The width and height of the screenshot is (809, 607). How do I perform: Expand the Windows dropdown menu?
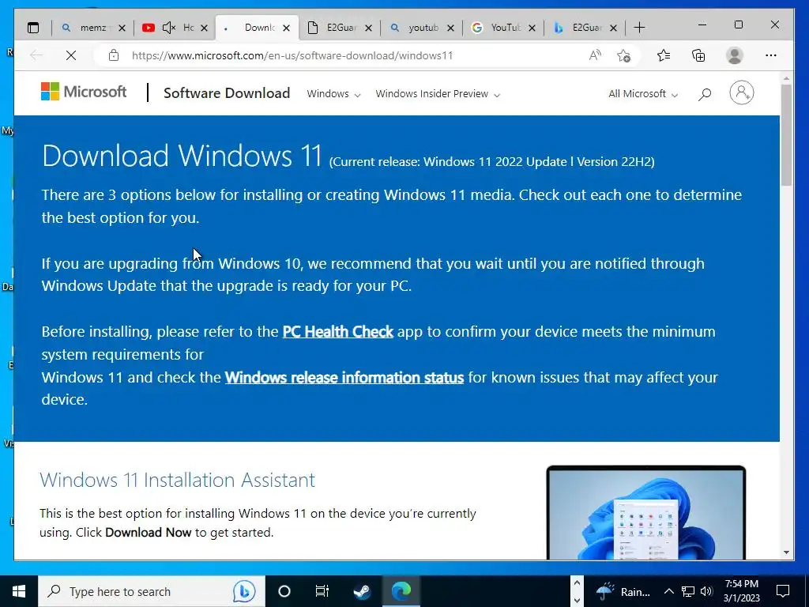click(x=333, y=94)
